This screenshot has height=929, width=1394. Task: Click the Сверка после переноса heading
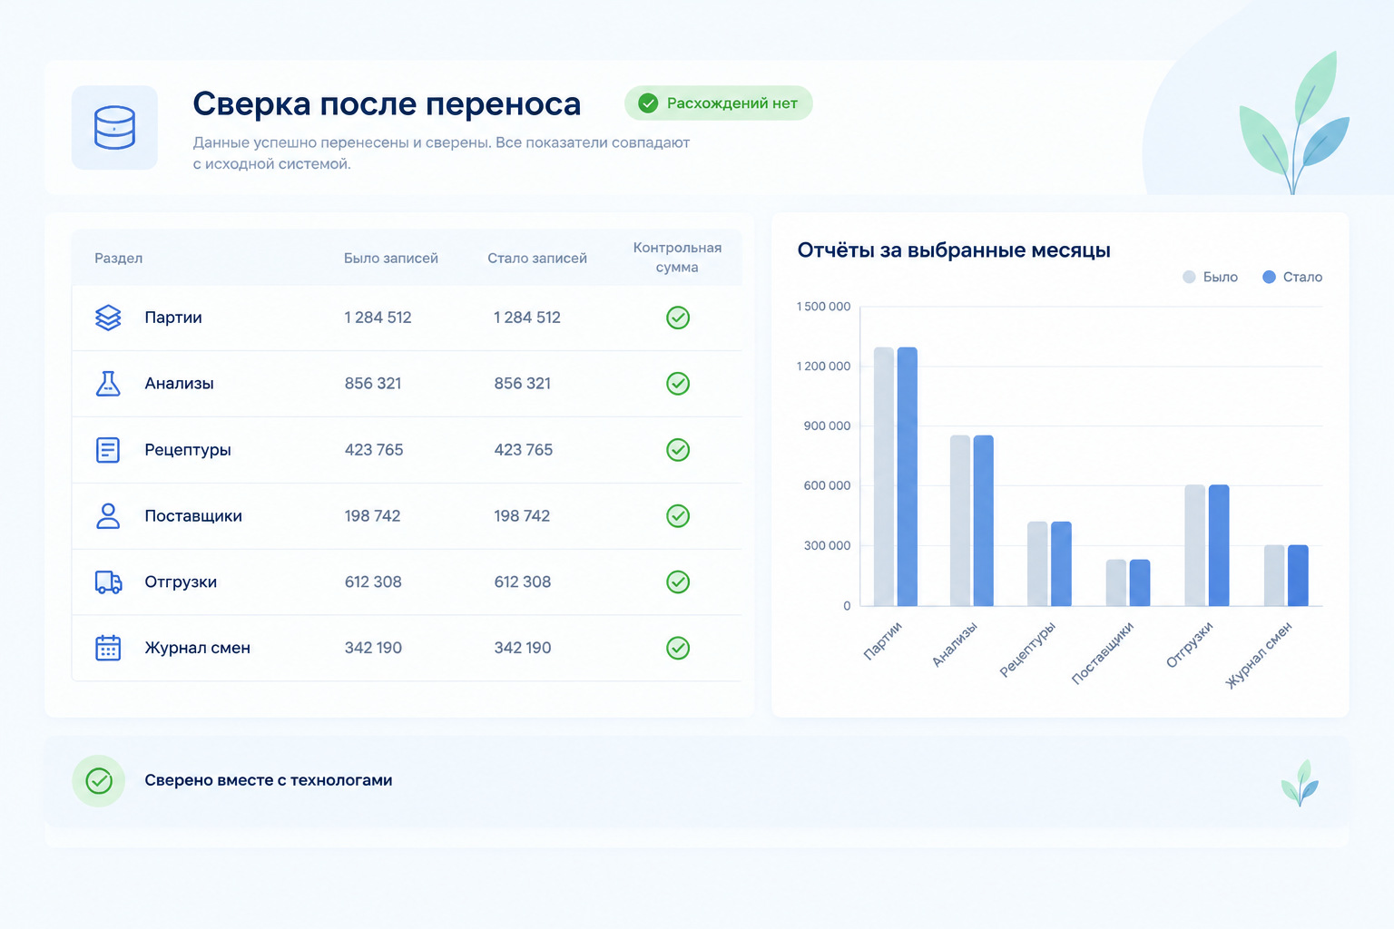coord(387,104)
